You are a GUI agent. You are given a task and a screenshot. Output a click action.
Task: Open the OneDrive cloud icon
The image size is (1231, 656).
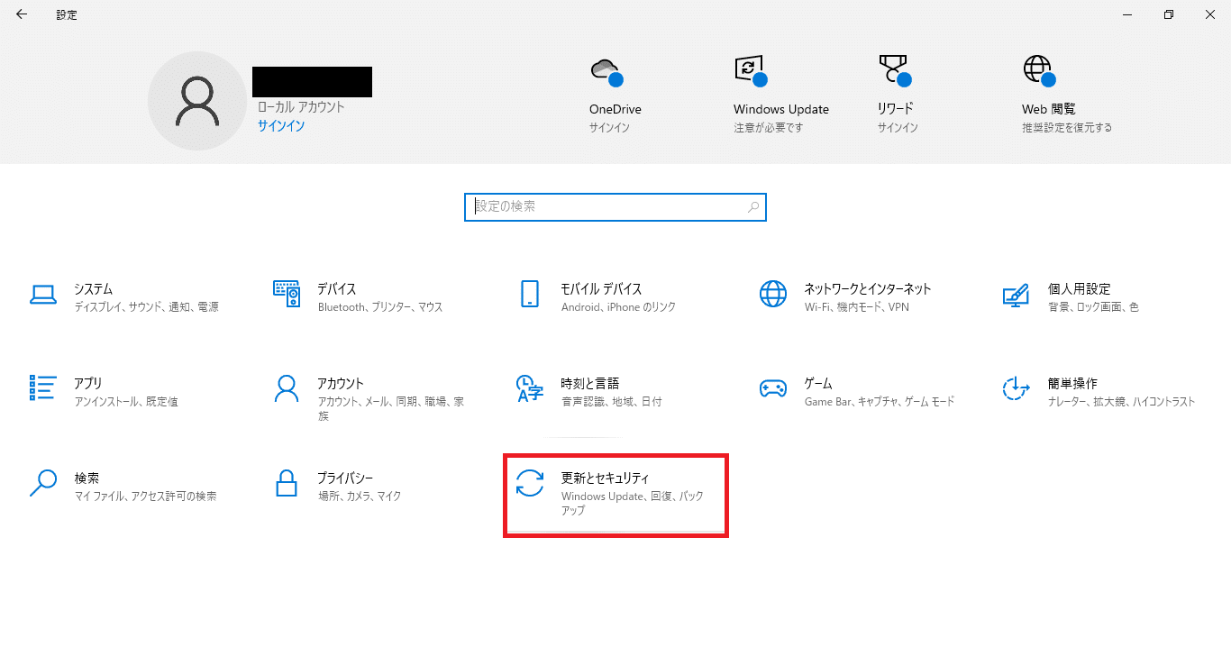pyautogui.click(x=606, y=71)
